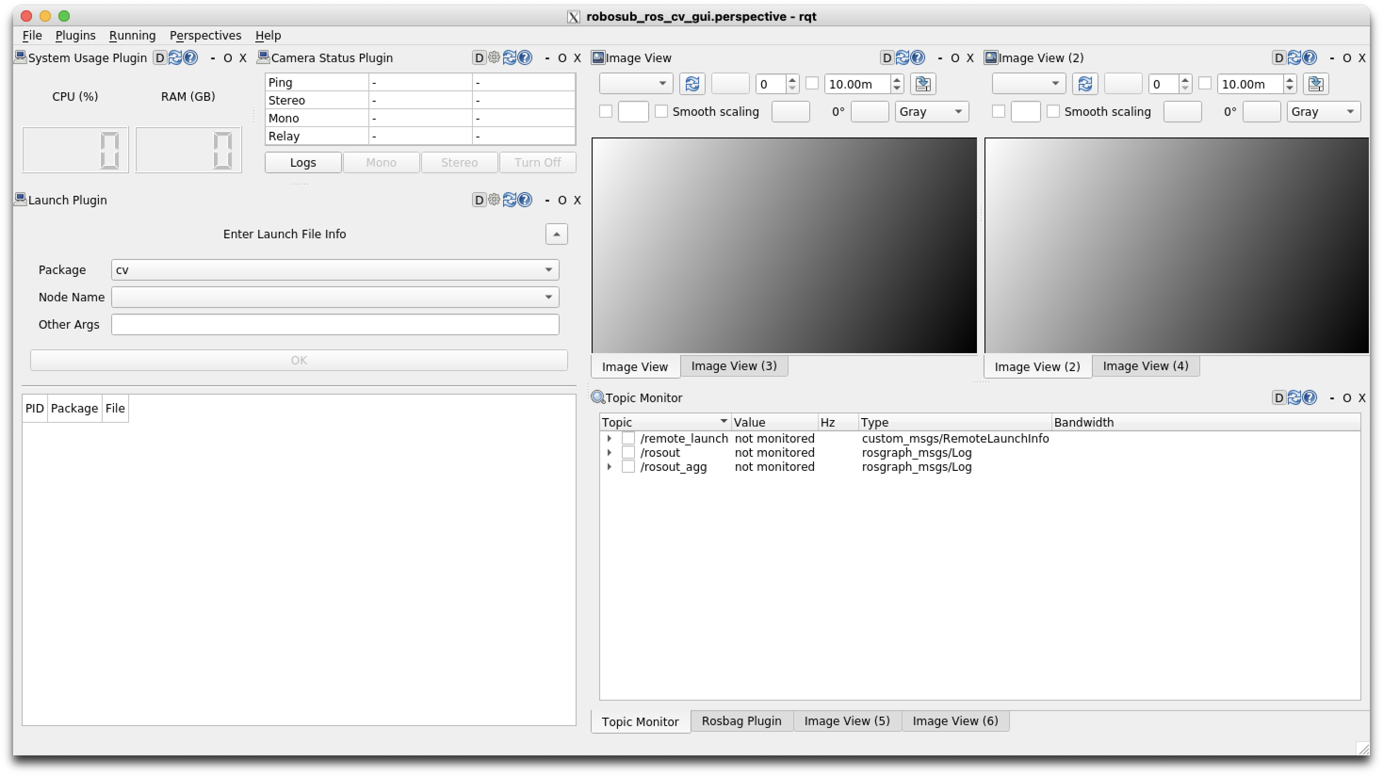Open Camera Status Plugin settings gear
Viewport: 1383px width, 776px height.
point(494,57)
